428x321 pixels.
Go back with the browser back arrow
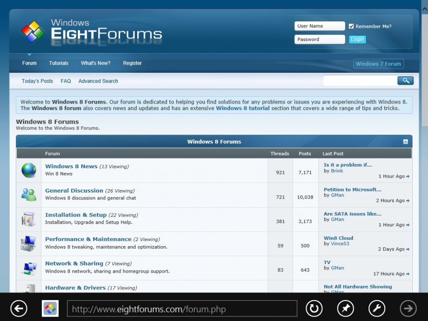(19, 309)
